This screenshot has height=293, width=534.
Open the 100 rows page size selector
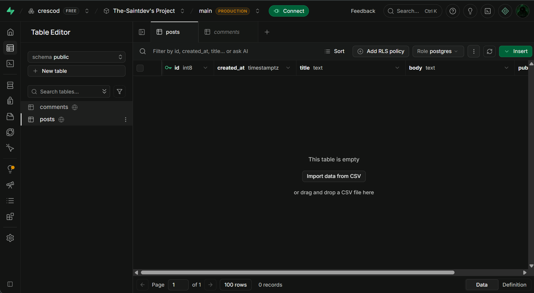236,285
